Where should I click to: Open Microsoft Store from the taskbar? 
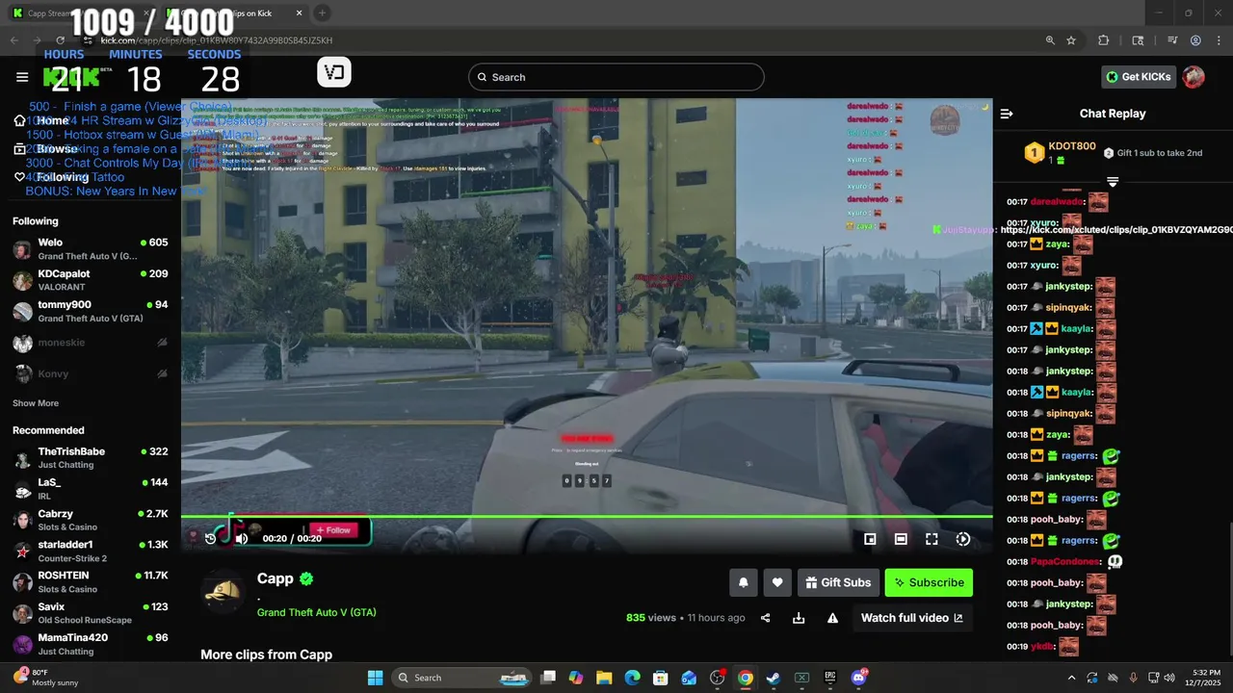tap(661, 678)
